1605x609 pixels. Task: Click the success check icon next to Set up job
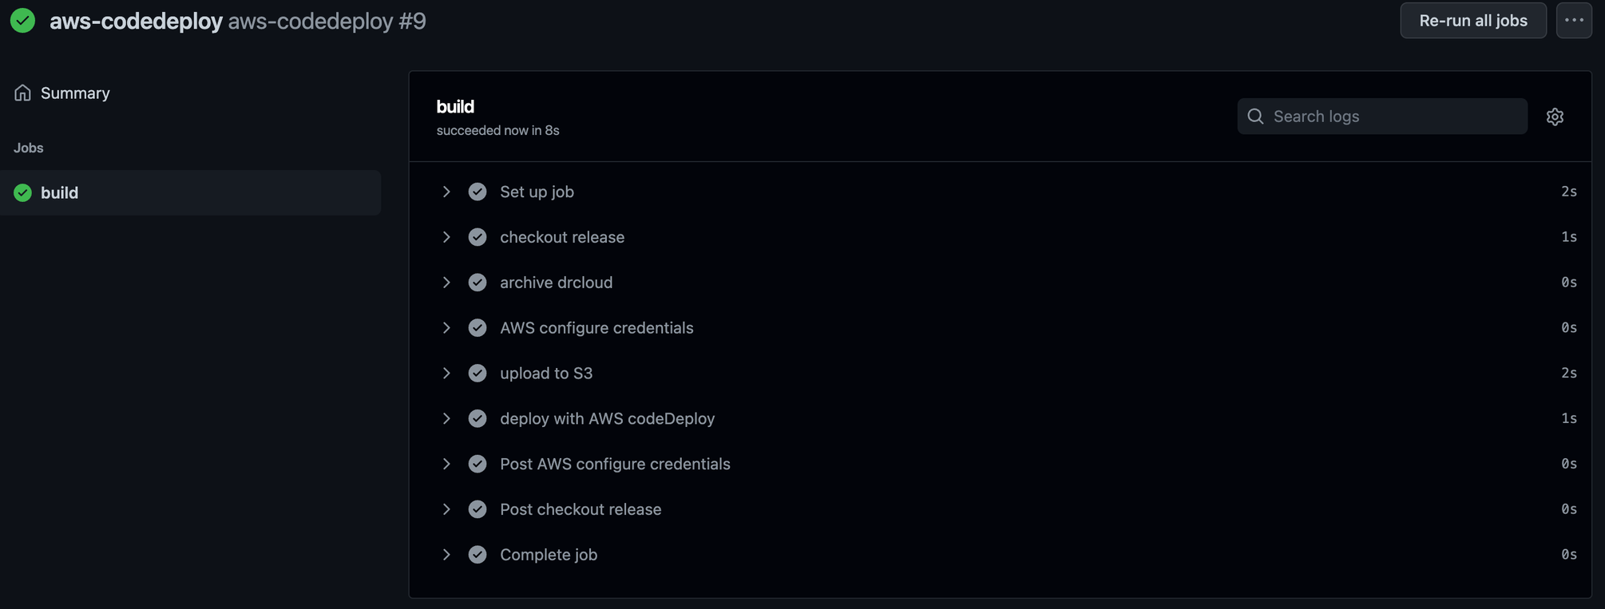[x=477, y=192]
